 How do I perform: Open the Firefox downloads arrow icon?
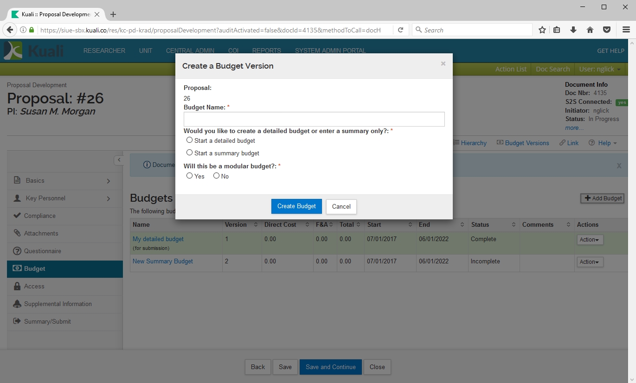pyautogui.click(x=573, y=30)
